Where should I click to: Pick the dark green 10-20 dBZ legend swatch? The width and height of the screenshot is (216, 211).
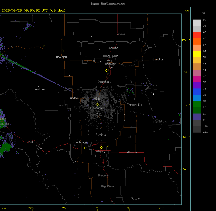[x=197, y=110]
